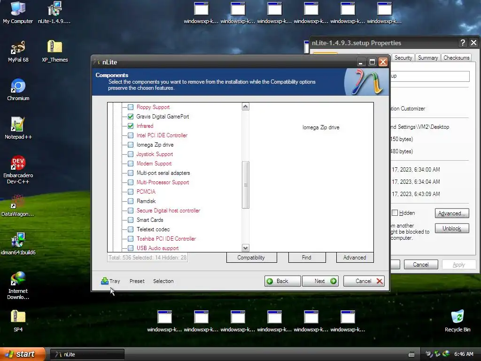Uncheck Infrared checkbox
Screen dimensions: 481x361
pyautogui.click(x=131, y=126)
